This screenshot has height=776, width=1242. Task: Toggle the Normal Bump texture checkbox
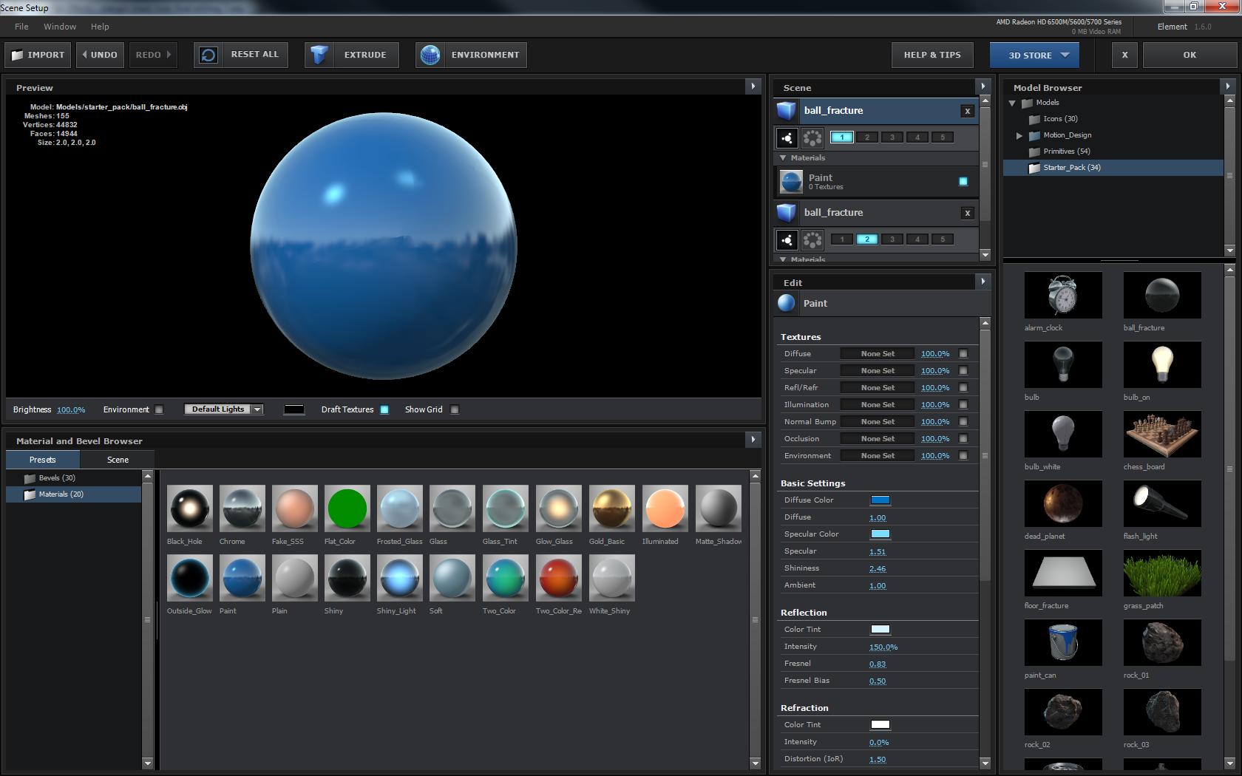[963, 421]
